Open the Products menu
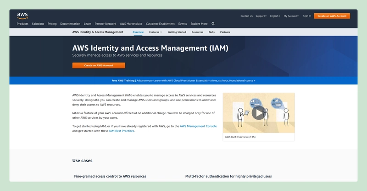Viewport: 367px width, 191px height. (22, 24)
